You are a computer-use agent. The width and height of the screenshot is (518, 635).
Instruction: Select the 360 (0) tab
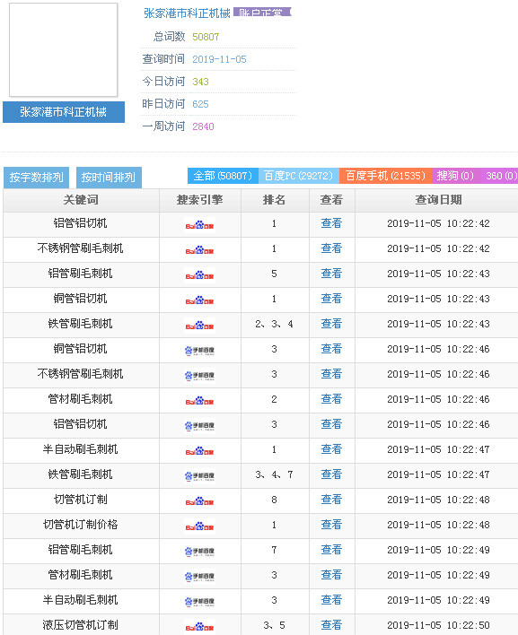500,176
